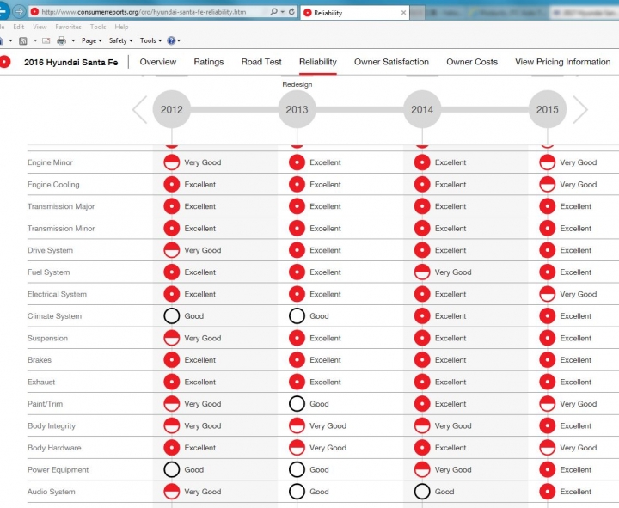Click 2015 Electrical System rating icon
This screenshot has width=619, height=508.
tap(548, 294)
